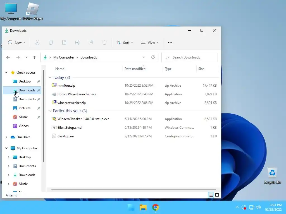
Task: Collapse Quick access in sidebar
Action: click(6, 72)
